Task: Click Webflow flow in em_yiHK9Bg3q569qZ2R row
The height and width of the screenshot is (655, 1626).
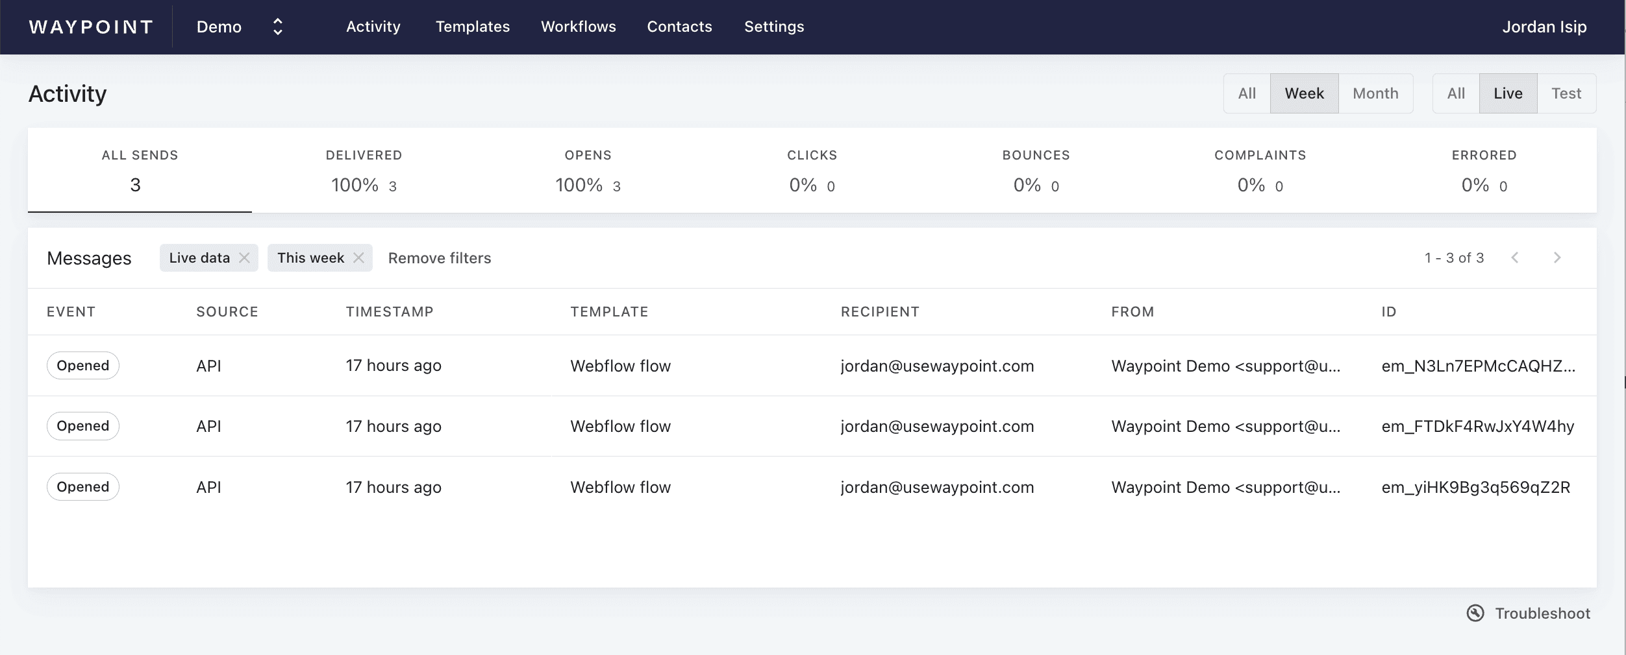Action: point(621,487)
